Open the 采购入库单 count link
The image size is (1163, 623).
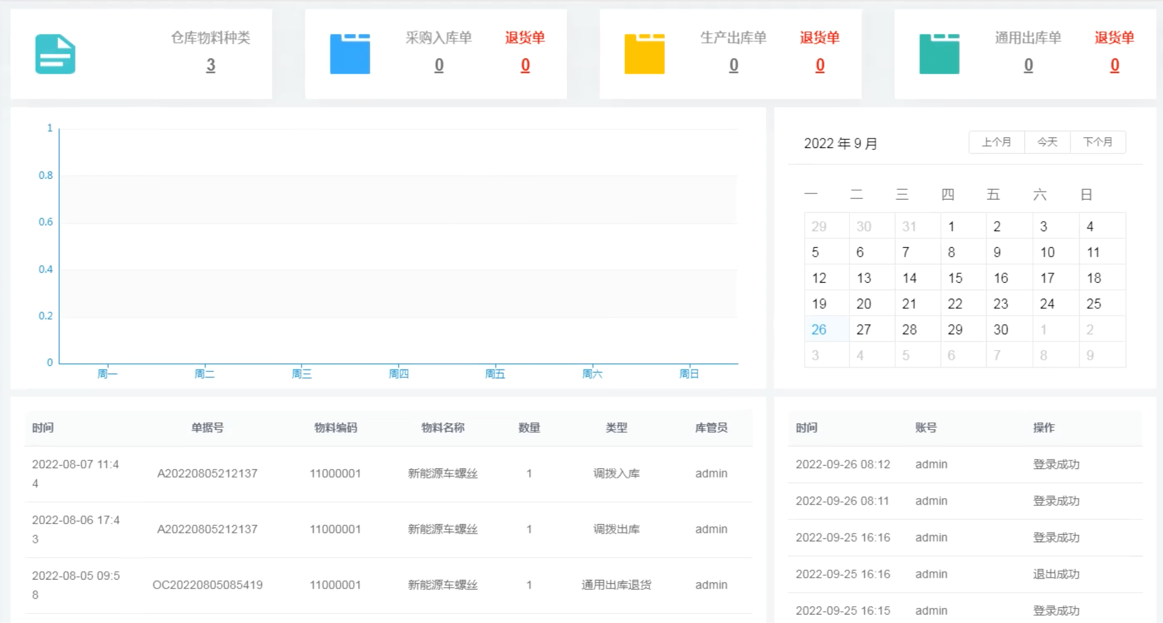(439, 65)
